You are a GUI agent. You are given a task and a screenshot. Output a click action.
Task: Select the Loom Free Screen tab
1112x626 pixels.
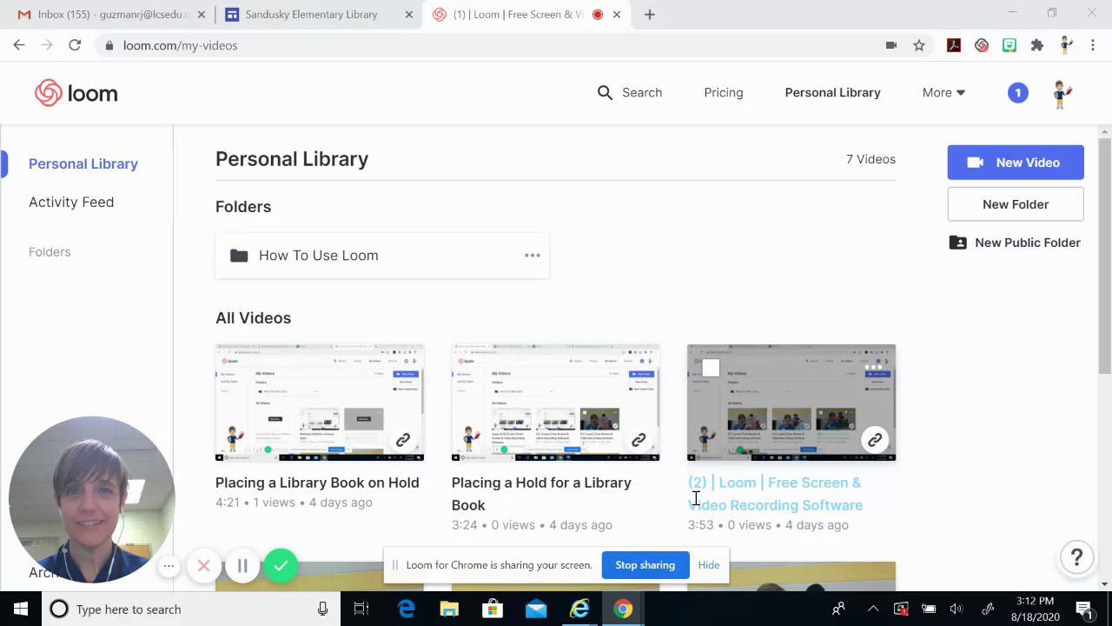coord(526,15)
